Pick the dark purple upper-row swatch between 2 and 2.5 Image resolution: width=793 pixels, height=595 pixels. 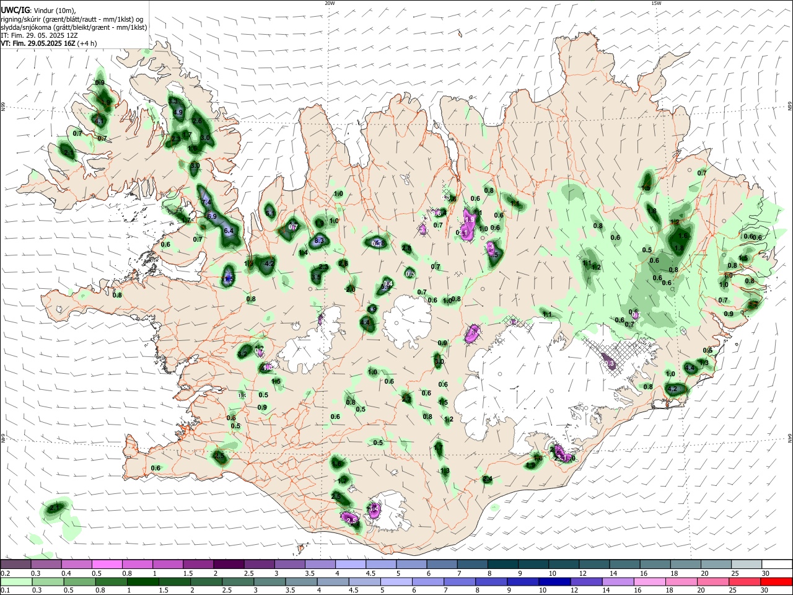pyautogui.click(x=229, y=565)
